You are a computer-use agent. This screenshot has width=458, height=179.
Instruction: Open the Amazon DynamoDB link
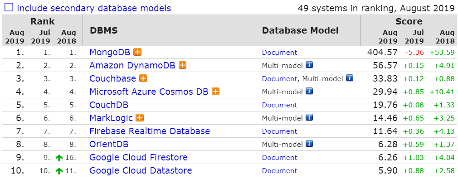pyautogui.click(x=132, y=65)
